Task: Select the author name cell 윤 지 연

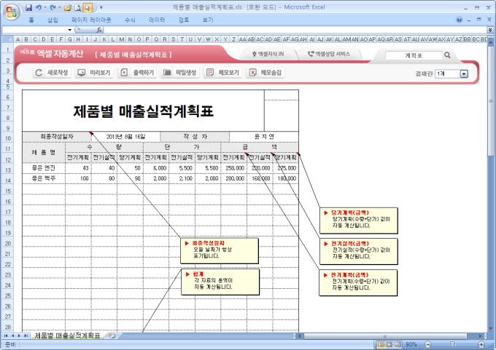Action: [264, 137]
